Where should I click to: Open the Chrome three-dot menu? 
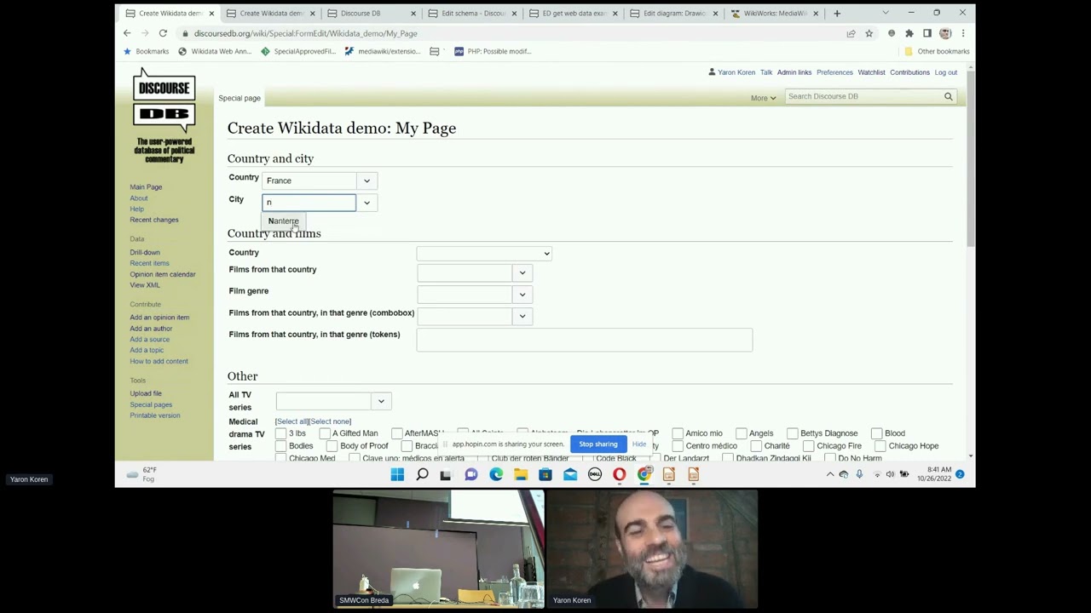pos(963,33)
